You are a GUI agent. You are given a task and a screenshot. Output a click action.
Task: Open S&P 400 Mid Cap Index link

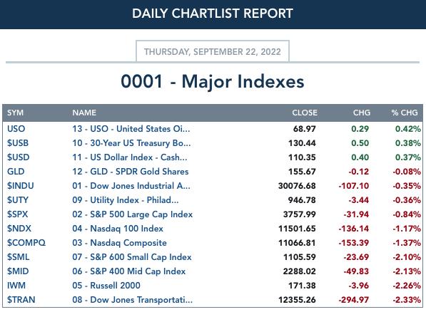[128, 271]
